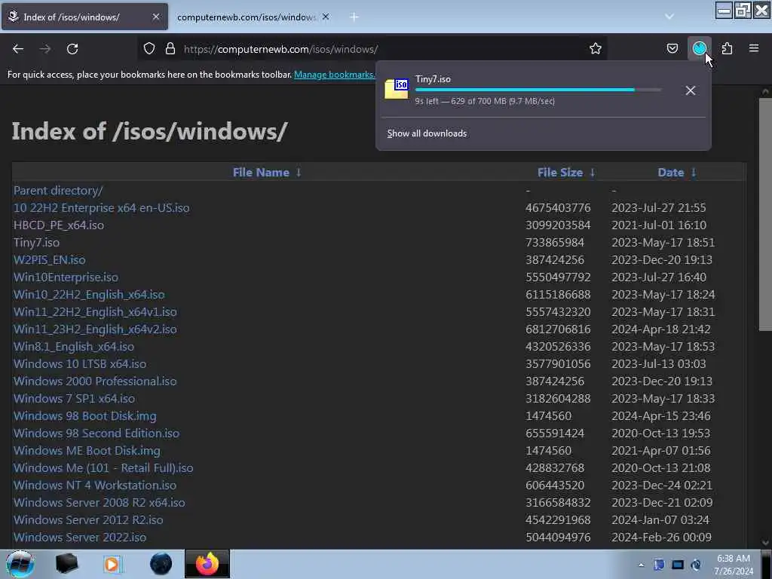Click HBCD_PE_x64.iso file link
Screen dimensions: 772x579
(x=59, y=225)
